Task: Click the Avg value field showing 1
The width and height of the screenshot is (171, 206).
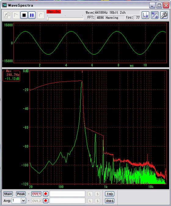Action: tap(16, 201)
